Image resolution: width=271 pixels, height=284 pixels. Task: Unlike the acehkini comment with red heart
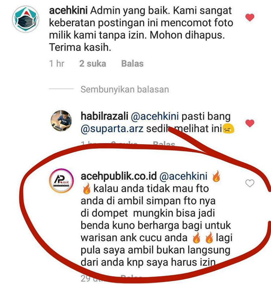click(250, 18)
